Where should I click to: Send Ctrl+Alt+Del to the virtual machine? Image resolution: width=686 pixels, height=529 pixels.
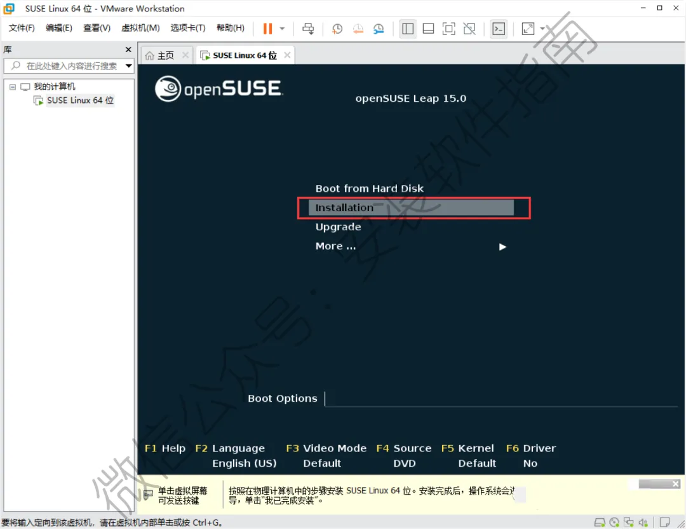pyautogui.click(x=308, y=29)
